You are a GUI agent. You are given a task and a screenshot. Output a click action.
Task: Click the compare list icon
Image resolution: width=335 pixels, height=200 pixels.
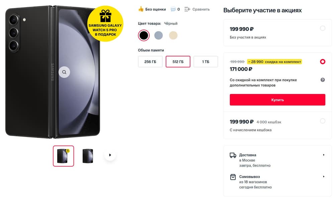pos(187,9)
